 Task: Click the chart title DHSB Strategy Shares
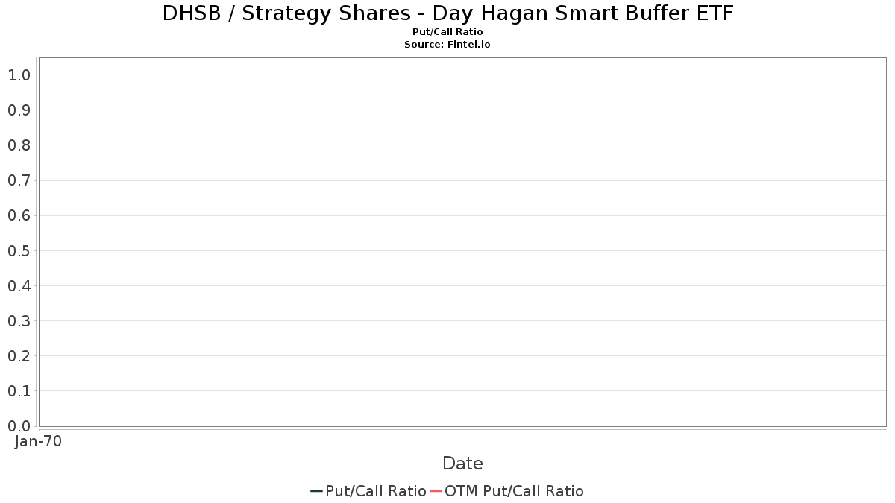(447, 13)
